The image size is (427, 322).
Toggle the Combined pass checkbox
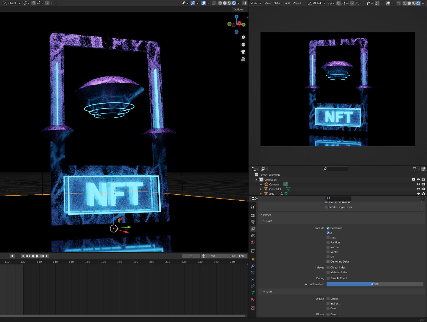pos(328,228)
